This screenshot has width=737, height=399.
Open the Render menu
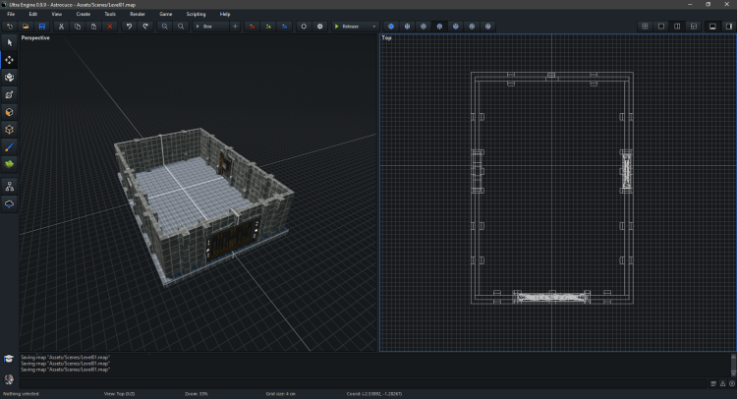coord(138,15)
